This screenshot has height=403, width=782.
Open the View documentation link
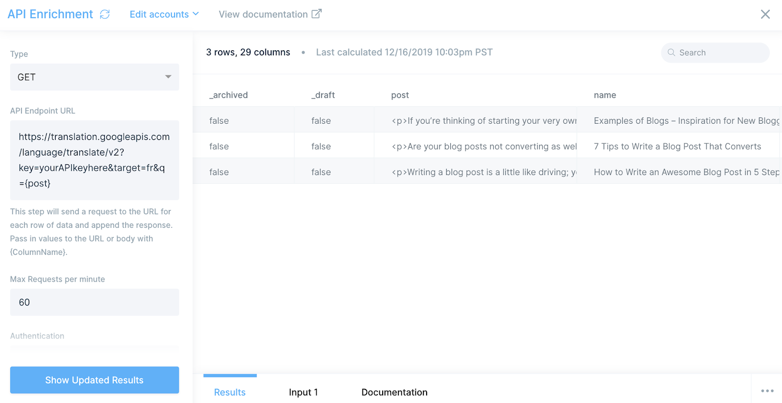click(x=270, y=14)
